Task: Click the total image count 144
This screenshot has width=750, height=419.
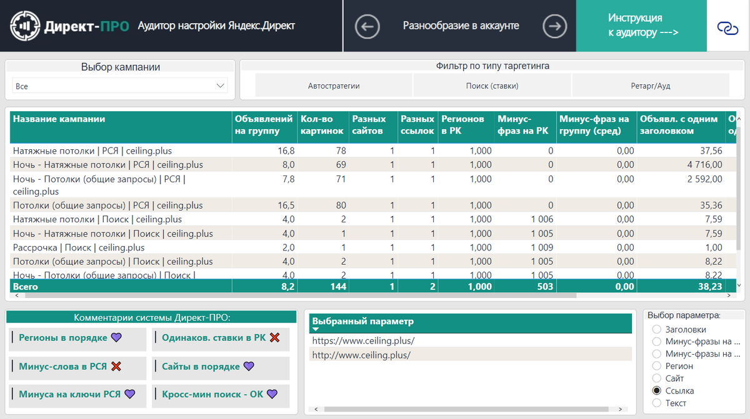Action: pos(337,287)
